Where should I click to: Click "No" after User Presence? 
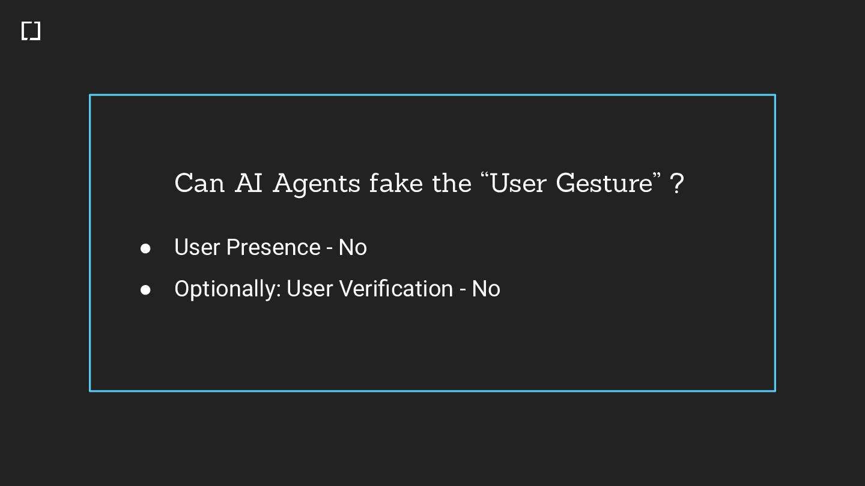tap(353, 247)
